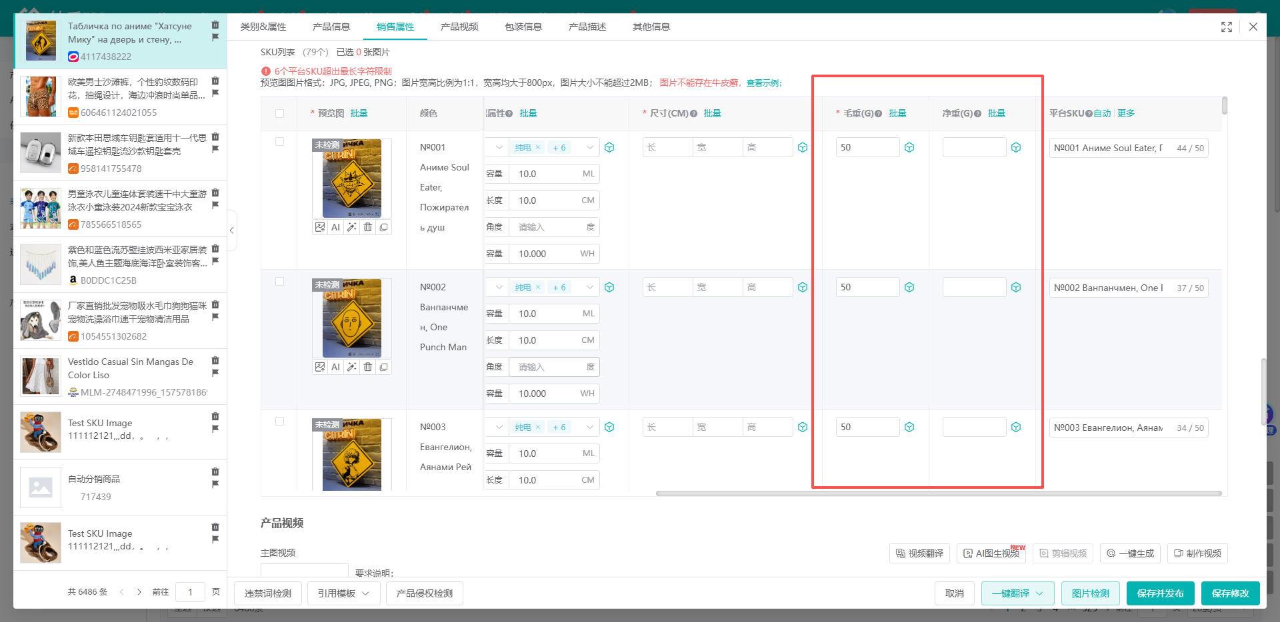Screen dimensions: 1280x622
Task: Delete the №002 preview image
Action: [367, 367]
